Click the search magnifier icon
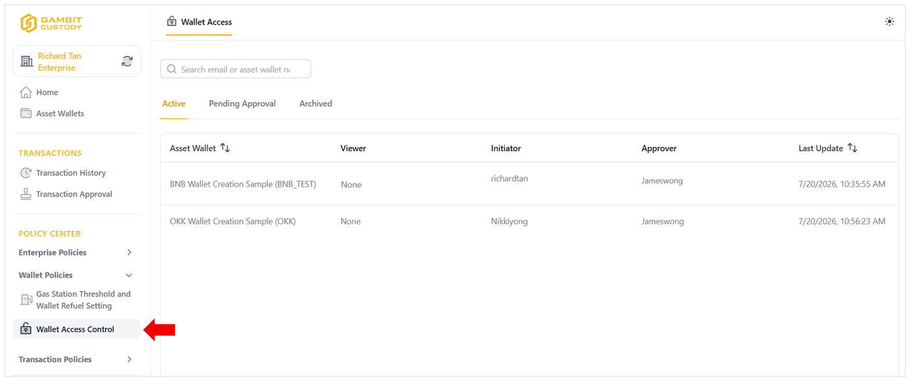906x379 pixels. pyautogui.click(x=172, y=69)
